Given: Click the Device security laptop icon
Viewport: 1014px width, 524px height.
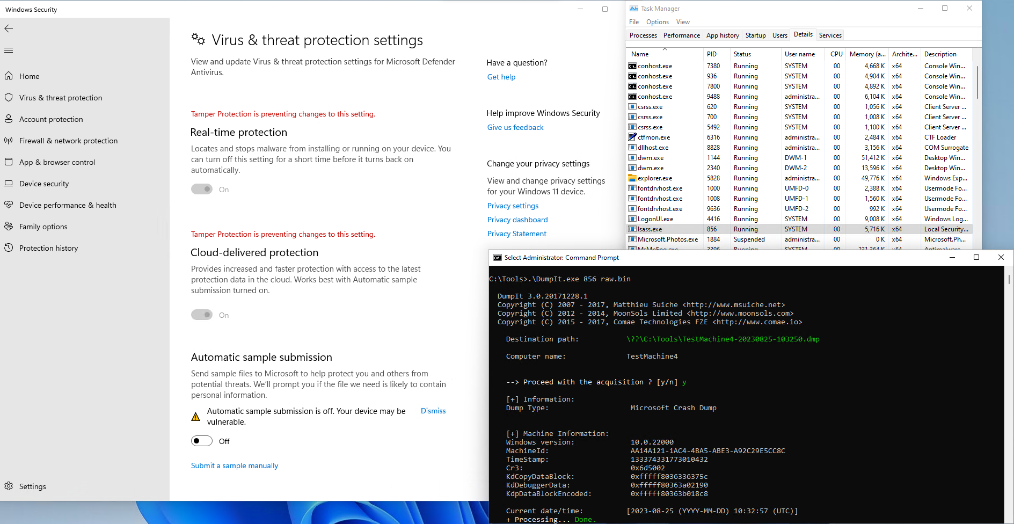Looking at the screenshot, I should coord(9,183).
